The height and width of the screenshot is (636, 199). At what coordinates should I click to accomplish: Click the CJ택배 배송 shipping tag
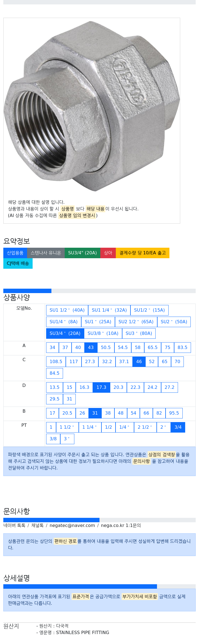coord(18,263)
